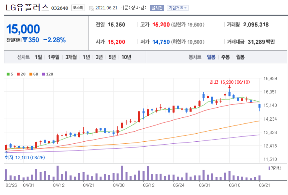Switch to 주봉 weekly candle chart
This screenshot has height=195, width=288.
[225, 57]
